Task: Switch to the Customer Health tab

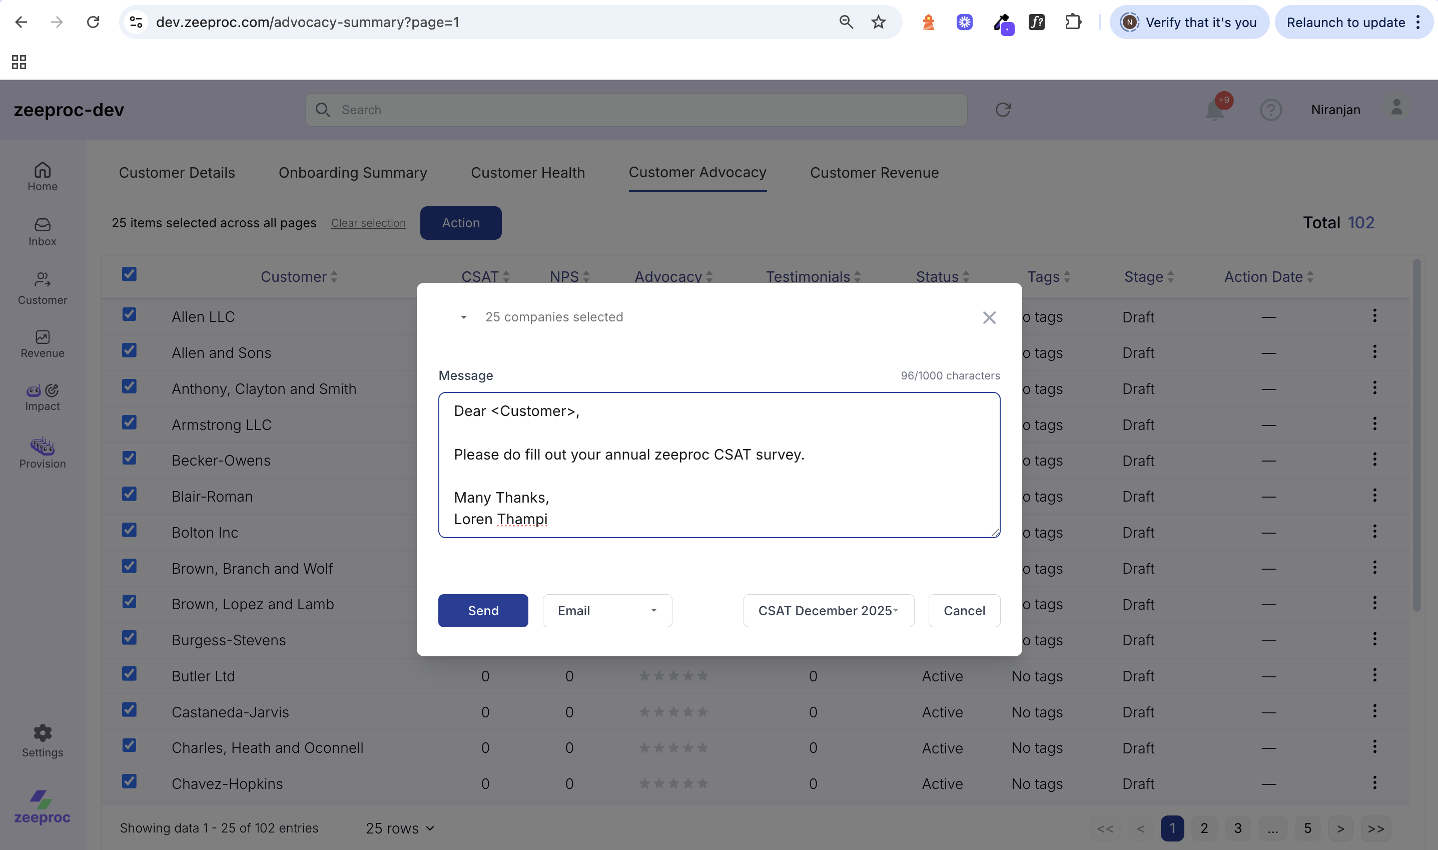Action: (527, 172)
